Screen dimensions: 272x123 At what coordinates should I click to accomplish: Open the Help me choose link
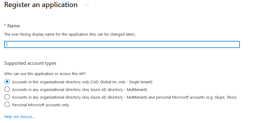tap(19, 117)
